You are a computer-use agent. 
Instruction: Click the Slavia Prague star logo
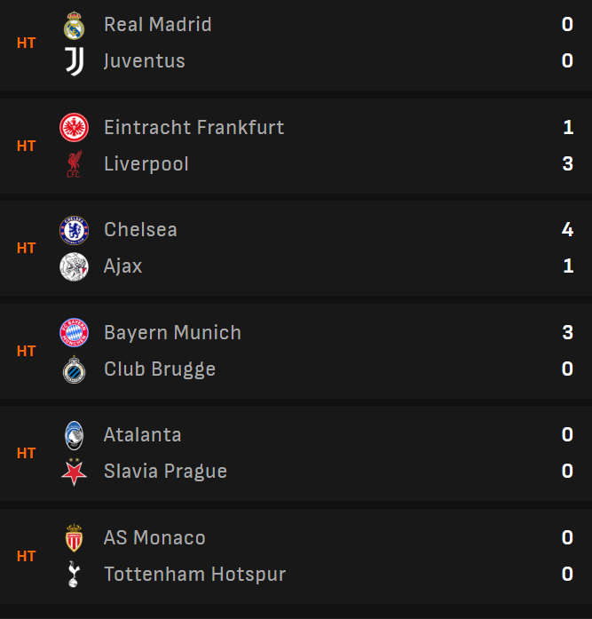(74, 472)
